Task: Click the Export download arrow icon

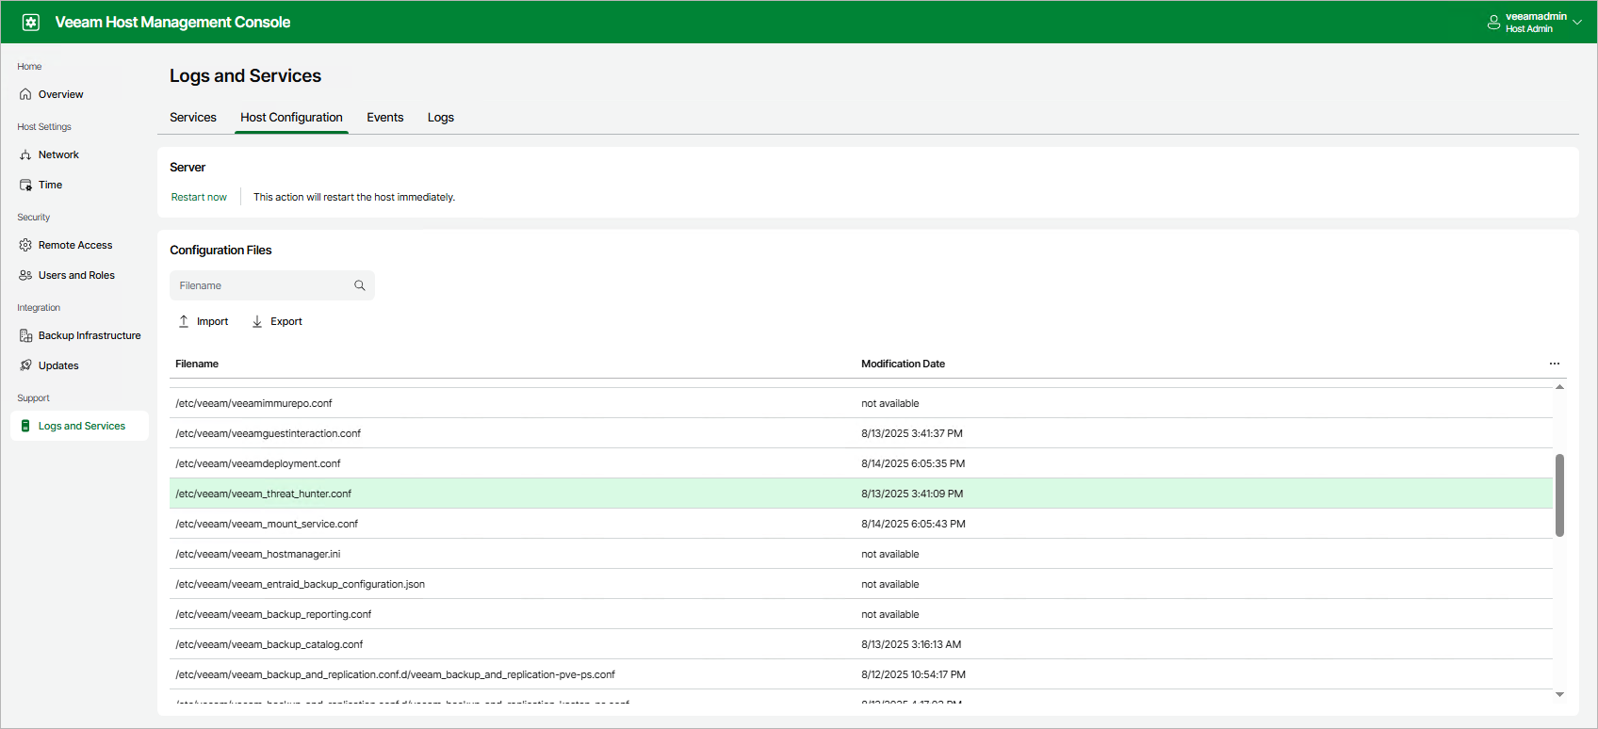Action: click(x=257, y=321)
